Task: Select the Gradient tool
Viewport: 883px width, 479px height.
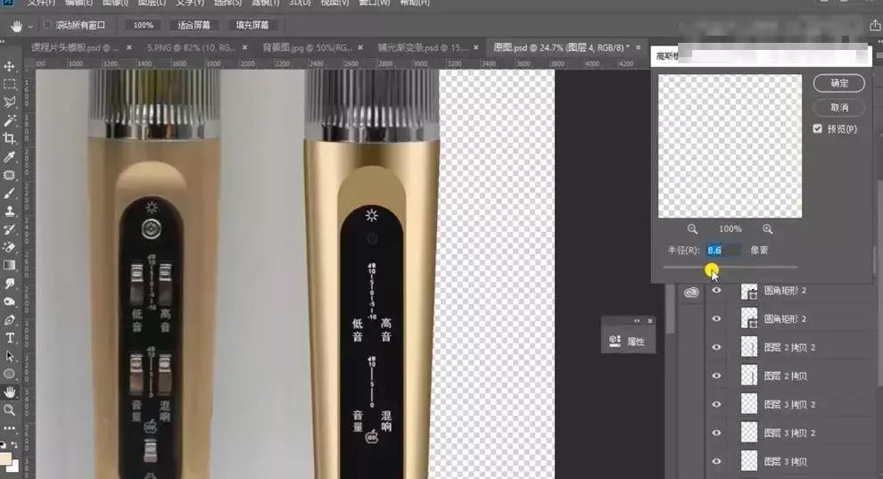Action: (x=10, y=265)
